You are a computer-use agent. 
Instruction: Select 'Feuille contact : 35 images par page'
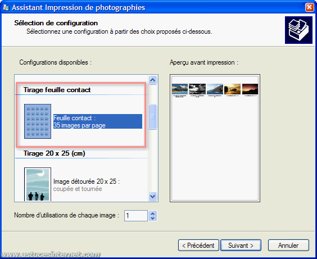click(x=98, y=121)
